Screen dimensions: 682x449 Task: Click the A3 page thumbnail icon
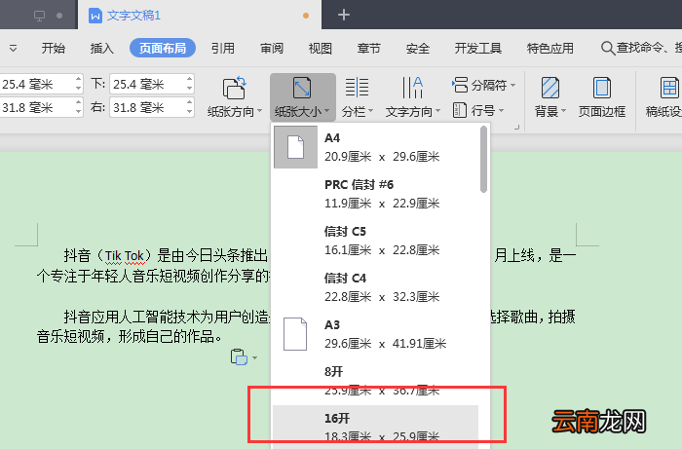coord(295,334)
